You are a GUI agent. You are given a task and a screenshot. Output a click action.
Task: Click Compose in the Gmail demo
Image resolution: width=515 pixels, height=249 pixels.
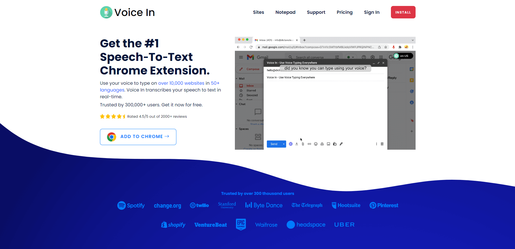tap(250, 69)
